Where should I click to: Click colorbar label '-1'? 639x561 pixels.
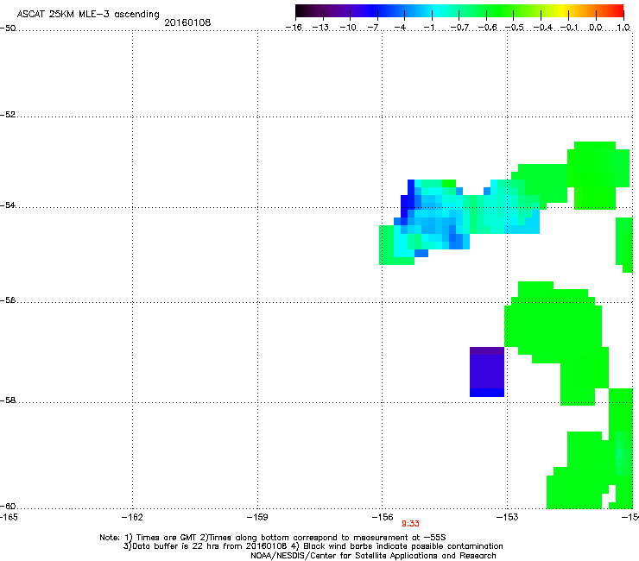[x=428, y=28]
